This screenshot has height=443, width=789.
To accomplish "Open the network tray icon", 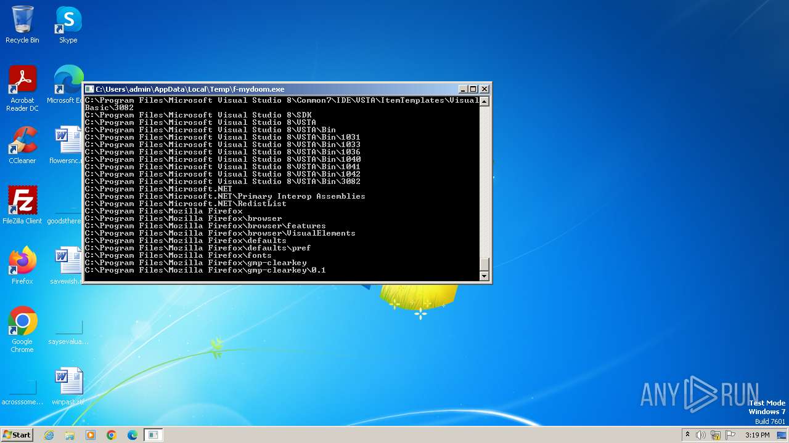I will [716, 435].
